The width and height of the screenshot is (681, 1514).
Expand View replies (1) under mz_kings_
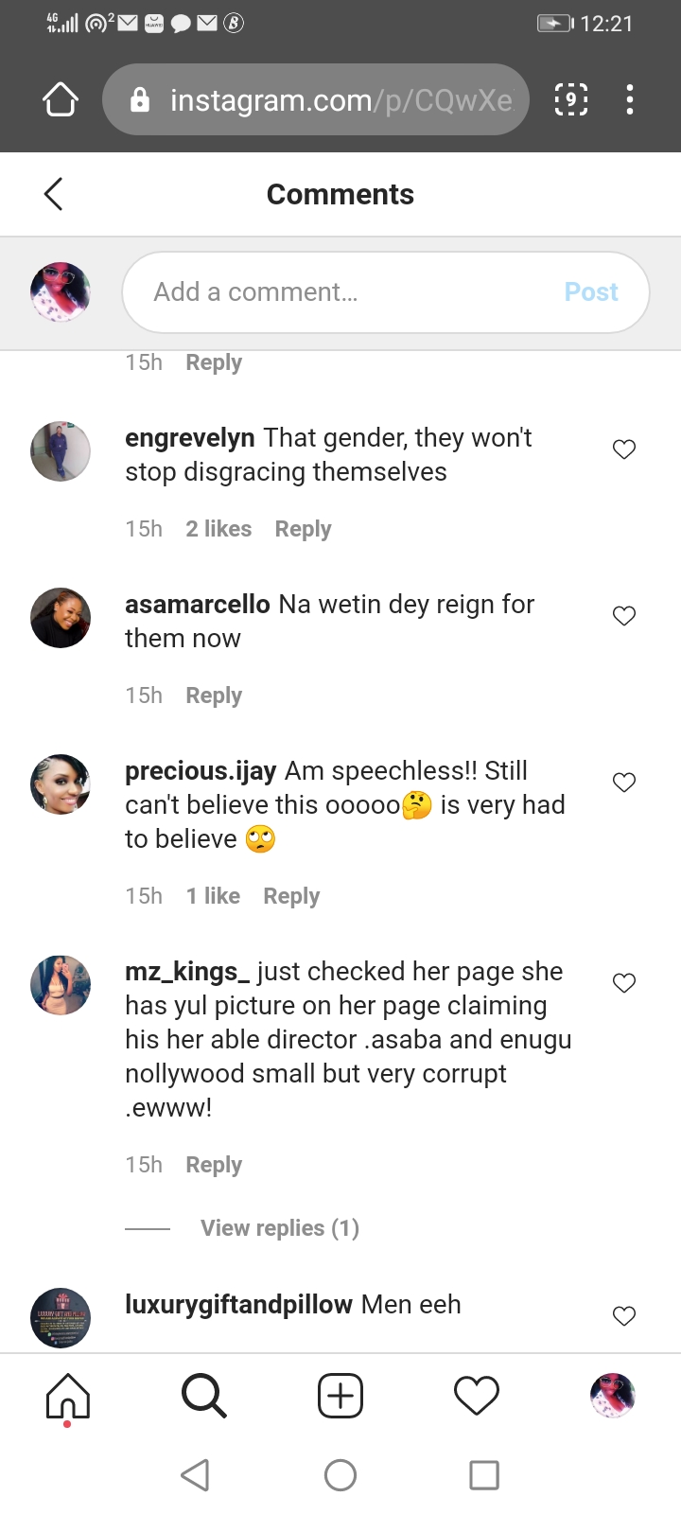point(280,1228)
